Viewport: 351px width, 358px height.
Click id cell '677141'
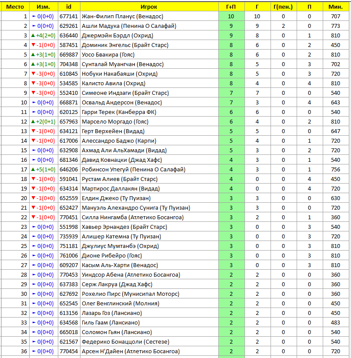click(69, 17)
